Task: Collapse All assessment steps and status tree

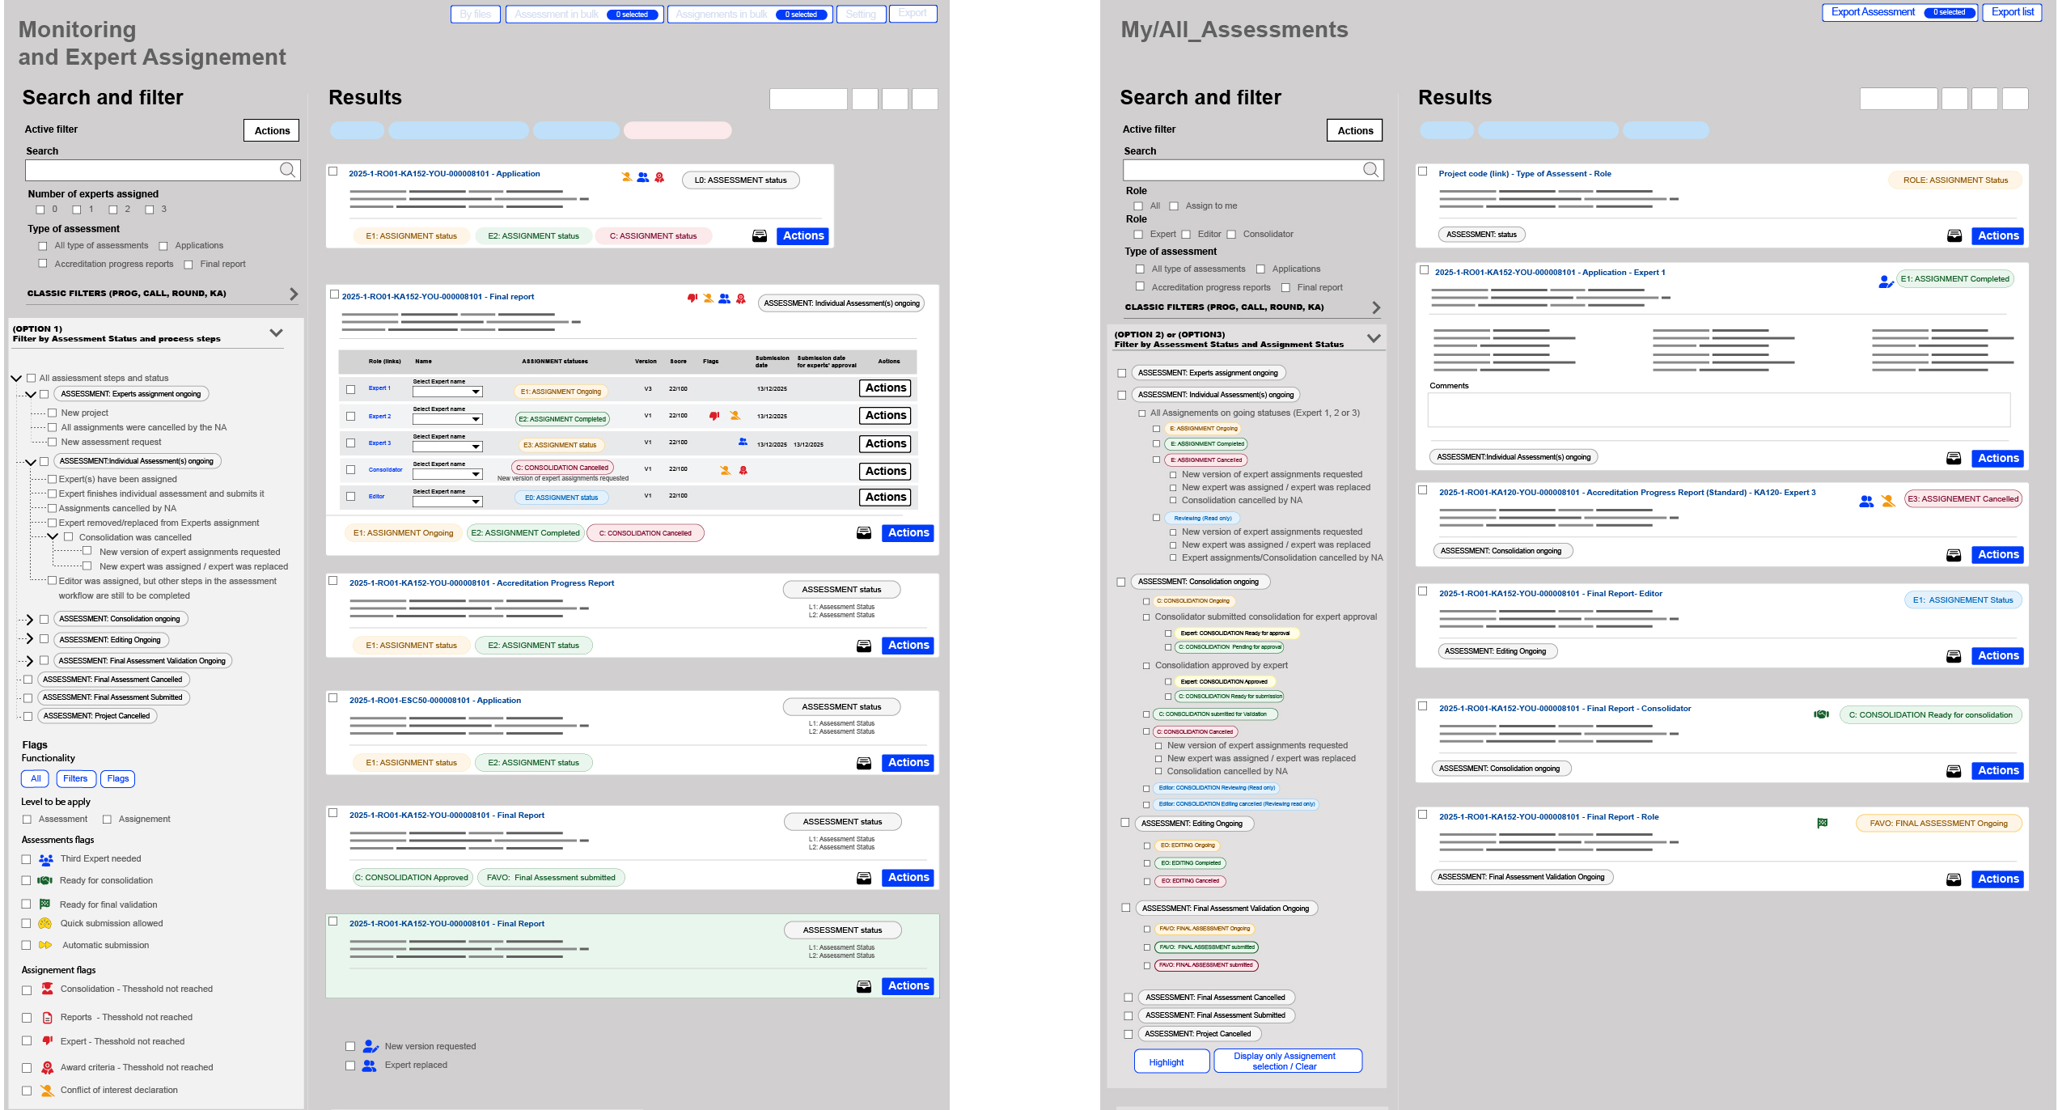Action: coord(16,378)
